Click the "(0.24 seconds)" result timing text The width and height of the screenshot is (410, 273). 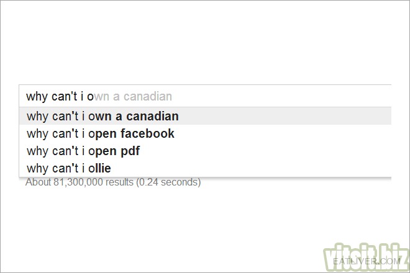(x=168, y=182)
